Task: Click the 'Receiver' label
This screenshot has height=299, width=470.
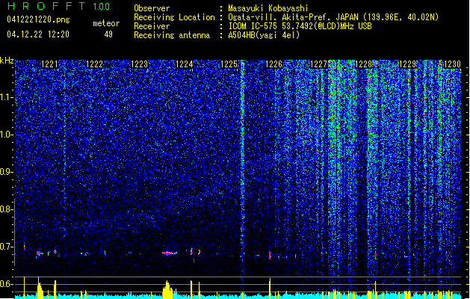Action: [152, 26]
